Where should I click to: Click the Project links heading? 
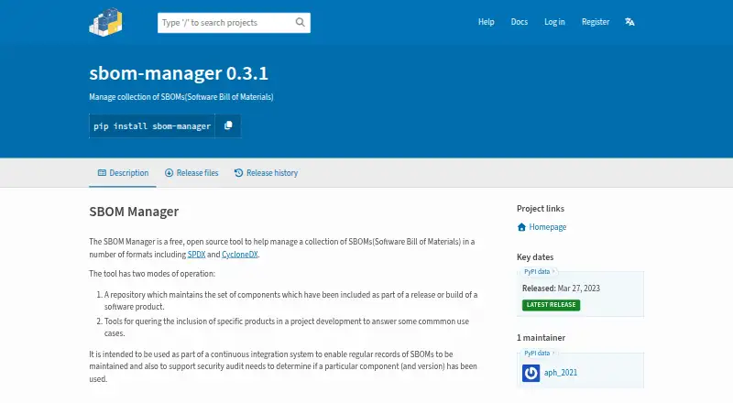pos(541,209)
